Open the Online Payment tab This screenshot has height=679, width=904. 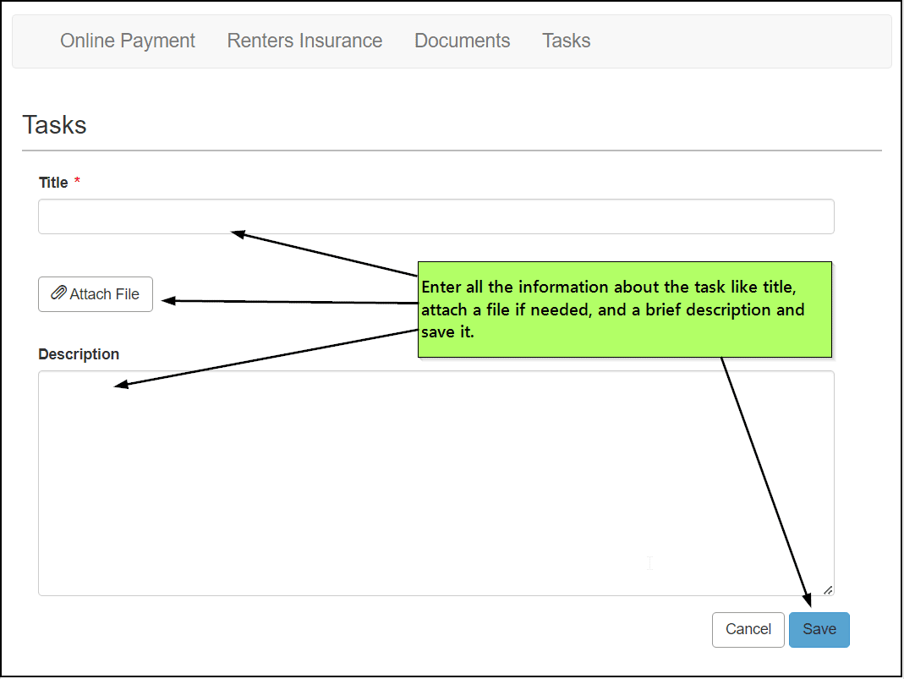(128, 41)
